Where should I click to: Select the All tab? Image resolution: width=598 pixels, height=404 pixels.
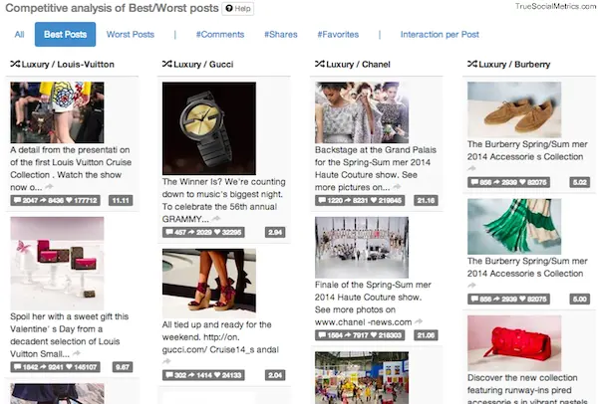(20, 34)
